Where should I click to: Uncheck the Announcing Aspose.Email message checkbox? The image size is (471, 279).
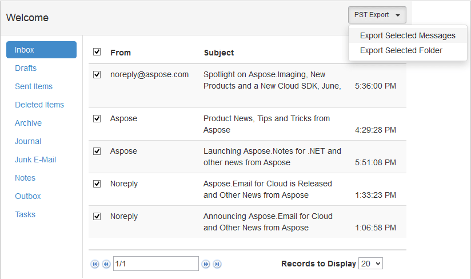coord(97,216)
